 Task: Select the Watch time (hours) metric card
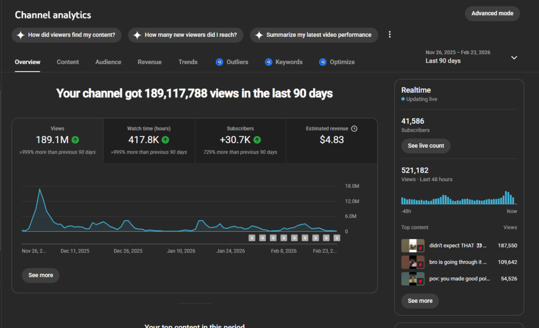pyautogui.click(x=149, y=140)
